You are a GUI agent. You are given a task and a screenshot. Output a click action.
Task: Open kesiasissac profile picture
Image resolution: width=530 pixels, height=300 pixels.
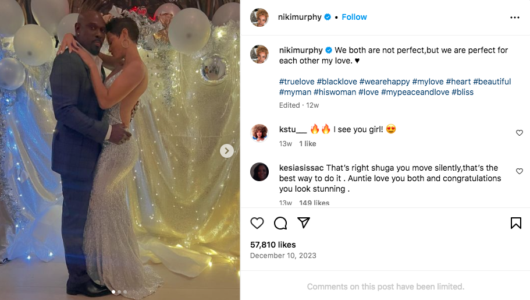[259, 171]
